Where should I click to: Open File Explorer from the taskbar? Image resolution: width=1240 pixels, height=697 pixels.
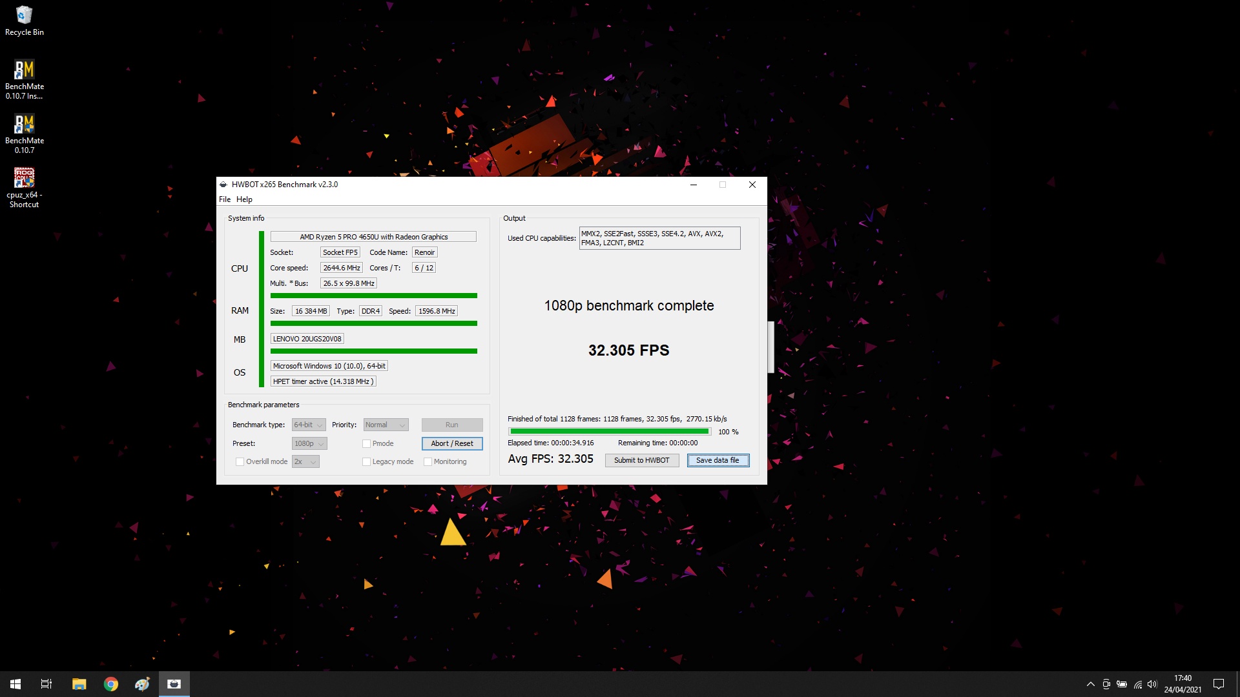[79, 684]
